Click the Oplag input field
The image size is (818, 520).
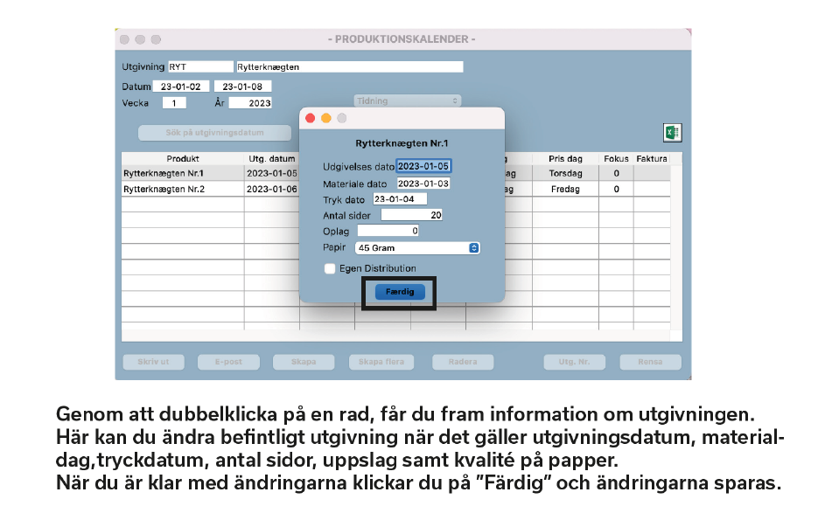point(388,231)
